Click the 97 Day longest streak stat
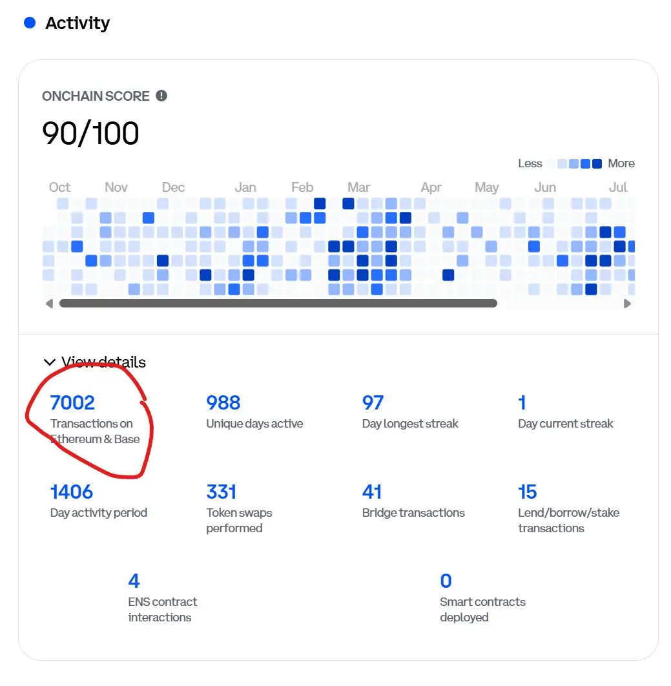 pos(410,411)
